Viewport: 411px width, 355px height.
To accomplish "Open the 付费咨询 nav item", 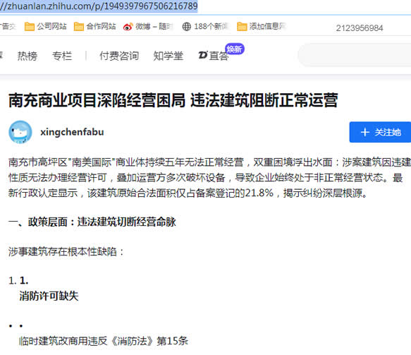I will click(x=119, y=56).
